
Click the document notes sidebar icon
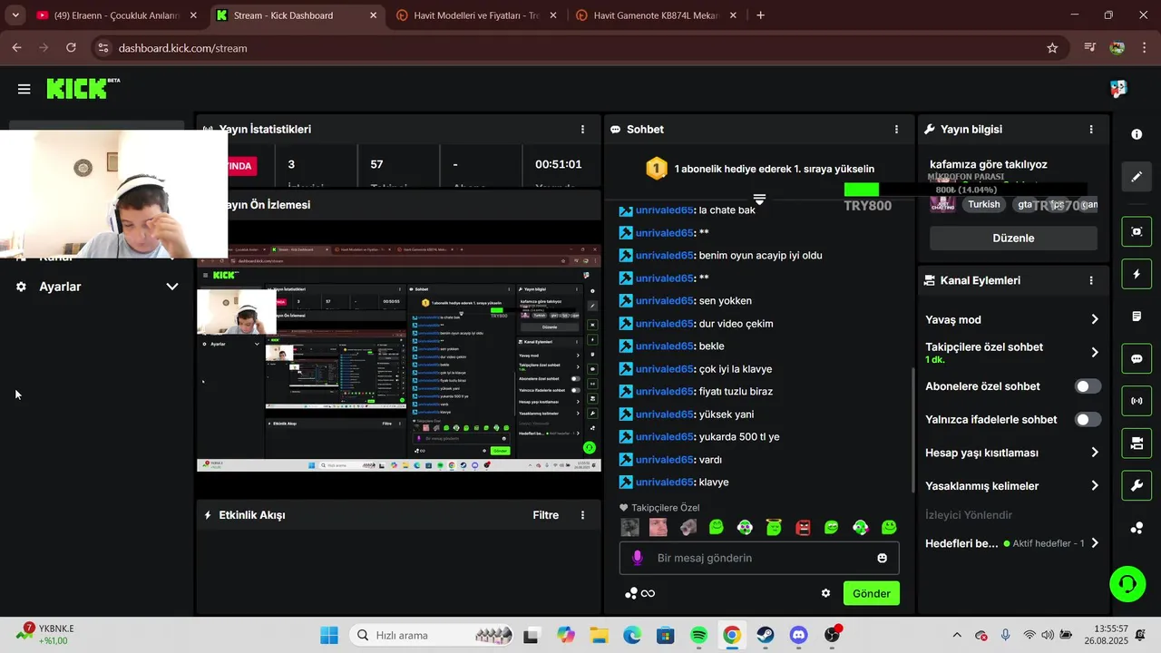coord(1137,317)
